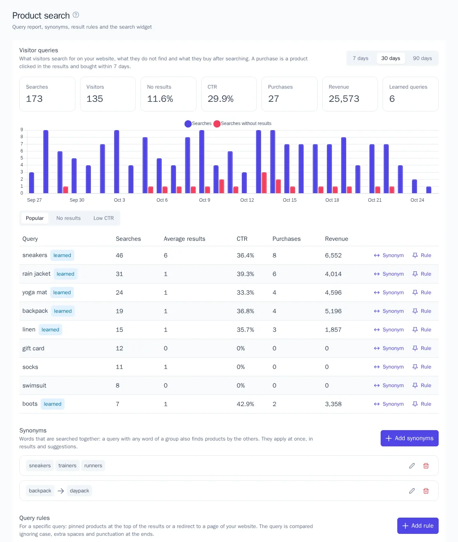Add a synonym for linen query
Image resolution: width=458 pixels, height=542 pixels.
389,330
